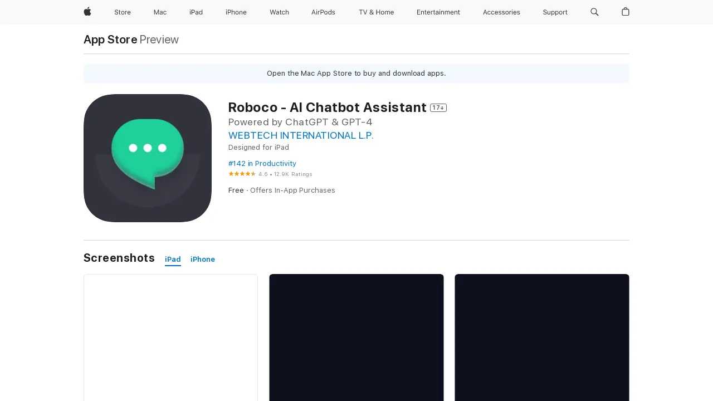Click the 12.9K Ratings text
The height and width of the screenshot is (401, 713).
tap(293, 174)
